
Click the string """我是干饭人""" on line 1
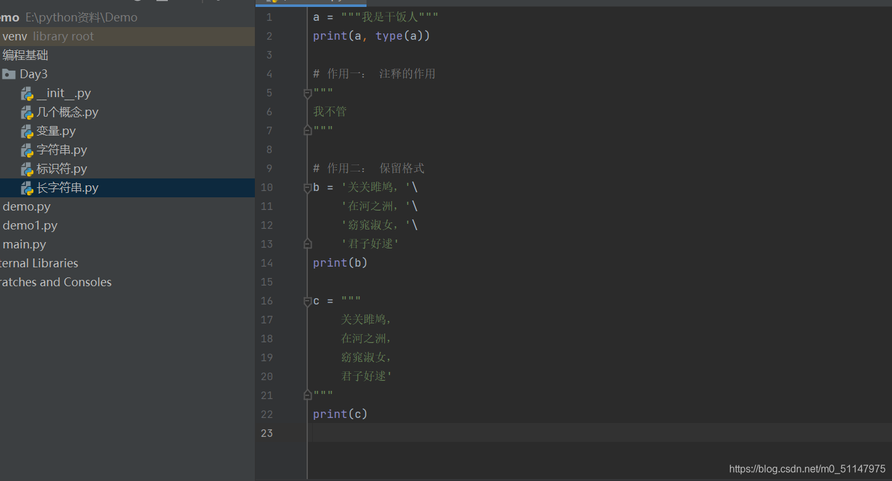390,18
